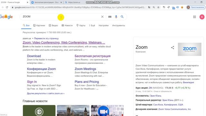Open the green news thumbnail
The image size is (206, 116).
point(39,111)
